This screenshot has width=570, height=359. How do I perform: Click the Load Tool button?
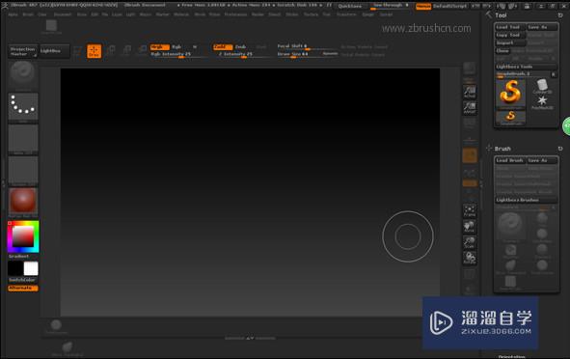pos(510,27)
